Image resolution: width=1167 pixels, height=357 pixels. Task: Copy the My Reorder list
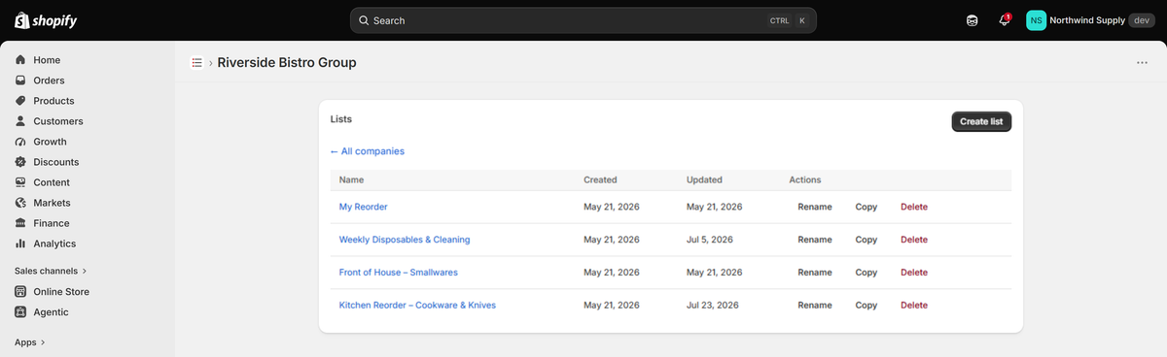pyautogui.click(x=866, y=207)
